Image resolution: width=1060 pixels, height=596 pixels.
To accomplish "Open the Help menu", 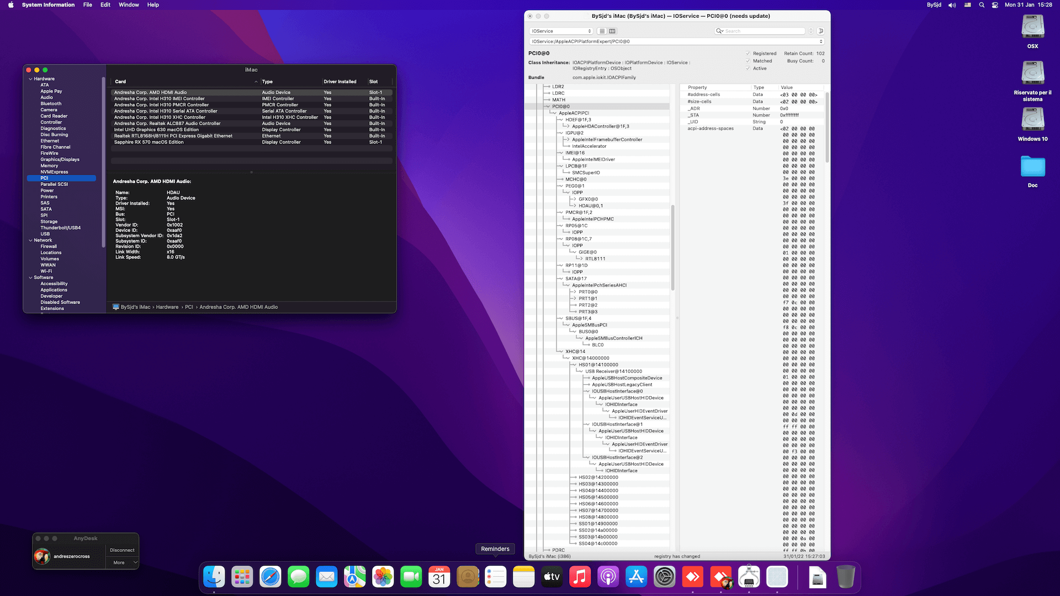I will [x=153, y=5].
